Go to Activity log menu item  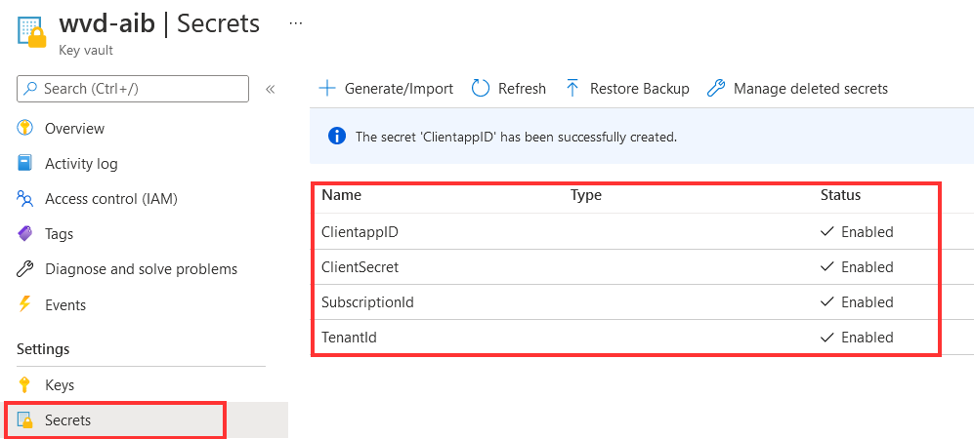click(81, 164)
